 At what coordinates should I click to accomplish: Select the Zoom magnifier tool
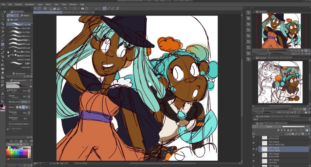pos(2,16)
